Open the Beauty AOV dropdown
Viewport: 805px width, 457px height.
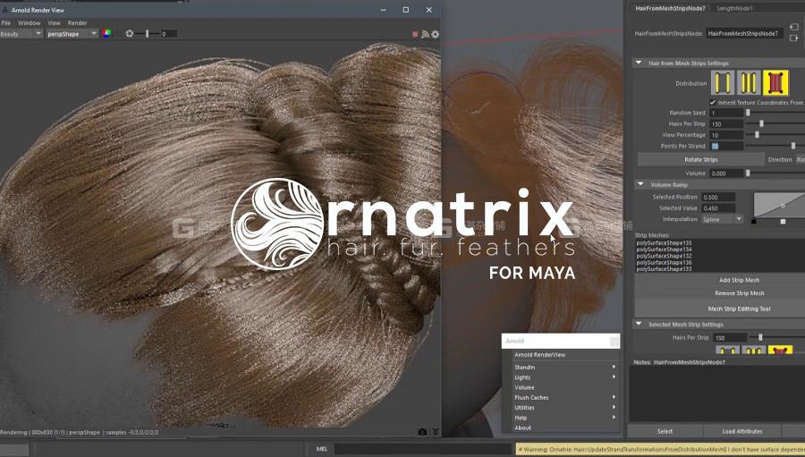click(21, 34)
